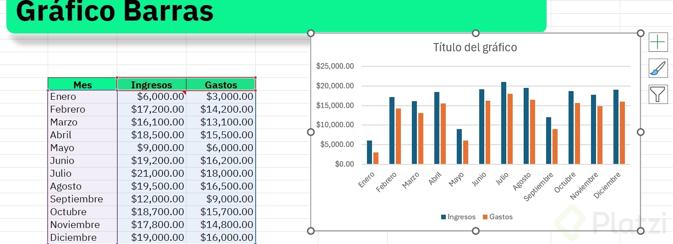Viewport: 673px width, 244px height.
Task: Click the $18,500.00 cell
Action: pos(152,135)
